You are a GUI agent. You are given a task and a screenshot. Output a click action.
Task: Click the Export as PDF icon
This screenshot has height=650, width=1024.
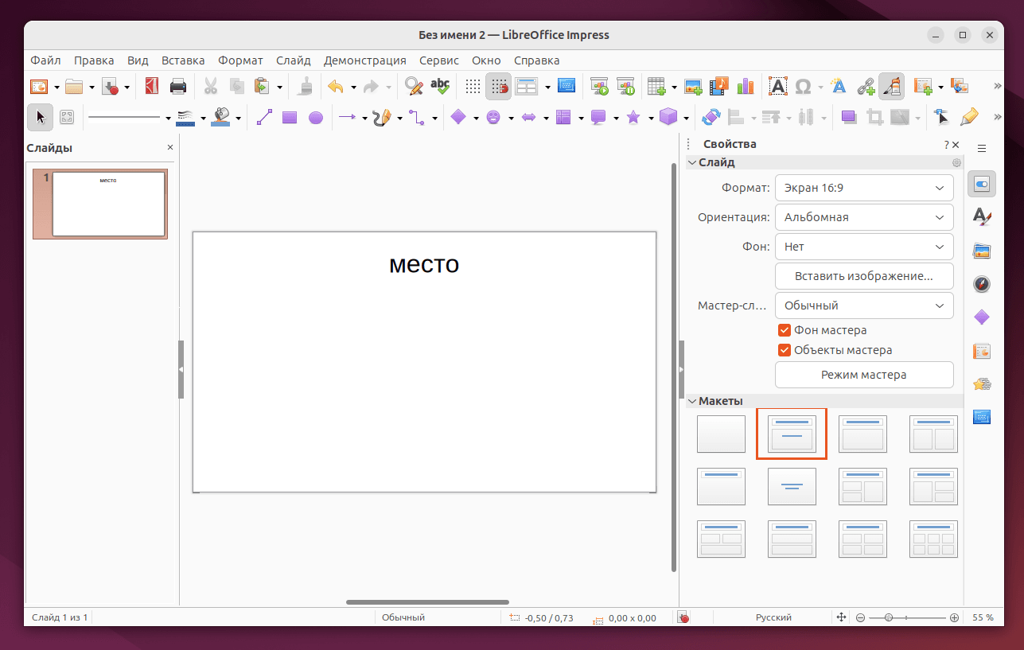151,86
